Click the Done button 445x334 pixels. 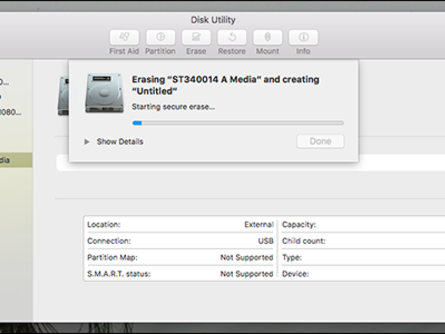(x=321, y=141)
